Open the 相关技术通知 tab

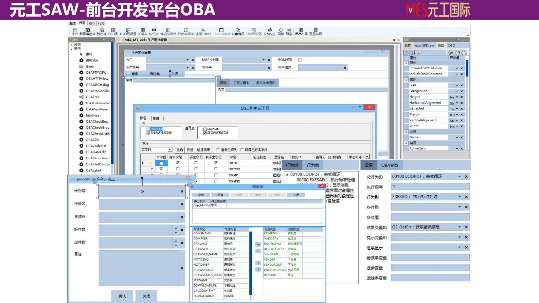click(266, 83)
